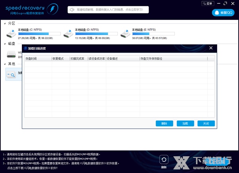Viewport: 239px width, 173px height.
Task: Open the 菜单 menu button
Action: (208, 4)
